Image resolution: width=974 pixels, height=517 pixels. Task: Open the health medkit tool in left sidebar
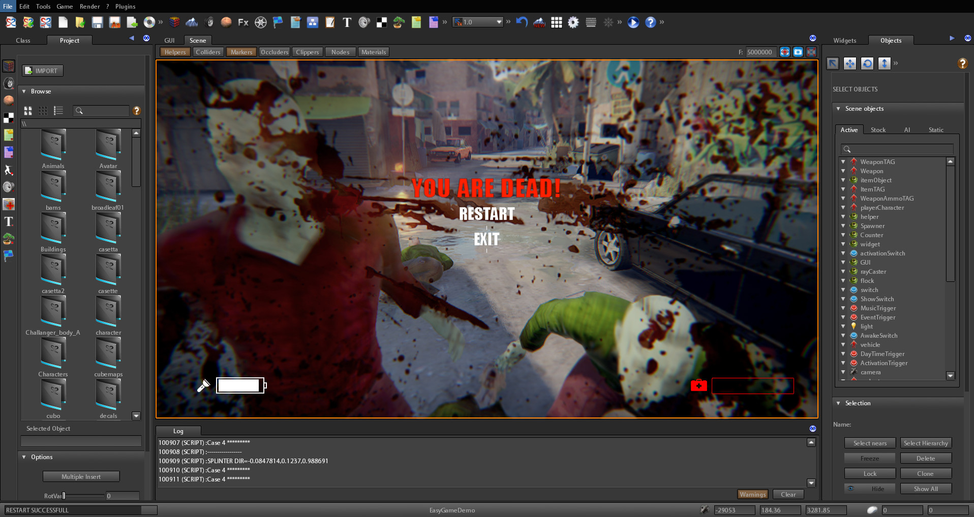click(x=9, y=204)
